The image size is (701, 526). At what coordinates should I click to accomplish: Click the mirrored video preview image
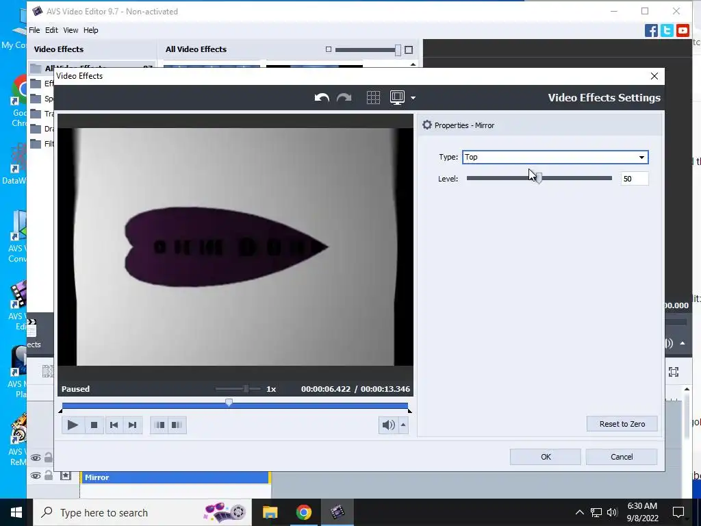[235, 247]
